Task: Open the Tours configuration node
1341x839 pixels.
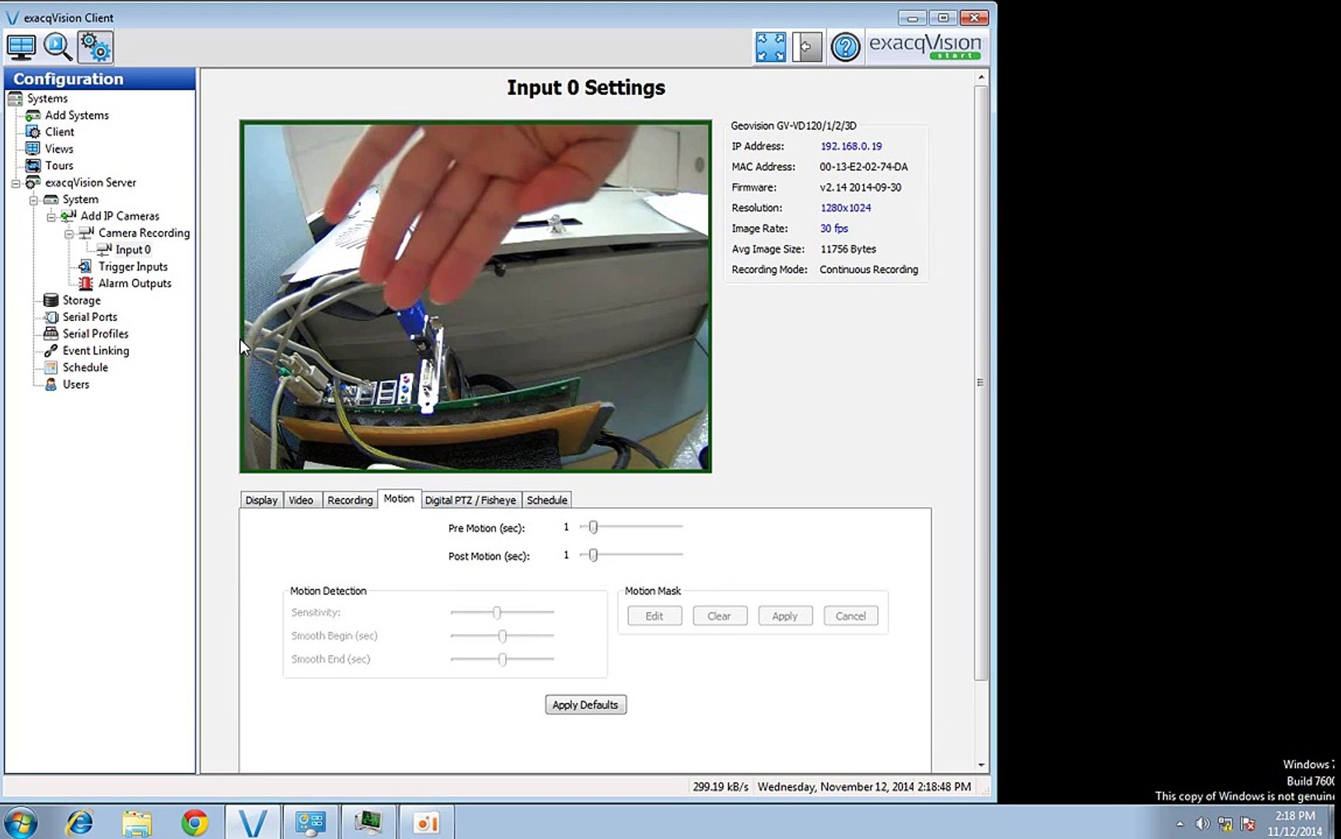Action: (59, 165)
